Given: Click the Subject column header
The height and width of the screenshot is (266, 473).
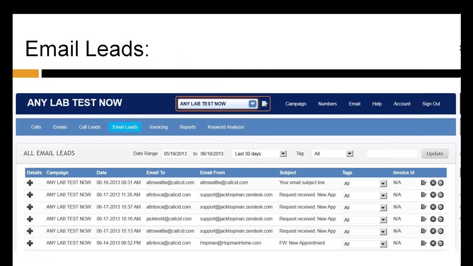Looking at the screenshot, I should click(288, 173).
